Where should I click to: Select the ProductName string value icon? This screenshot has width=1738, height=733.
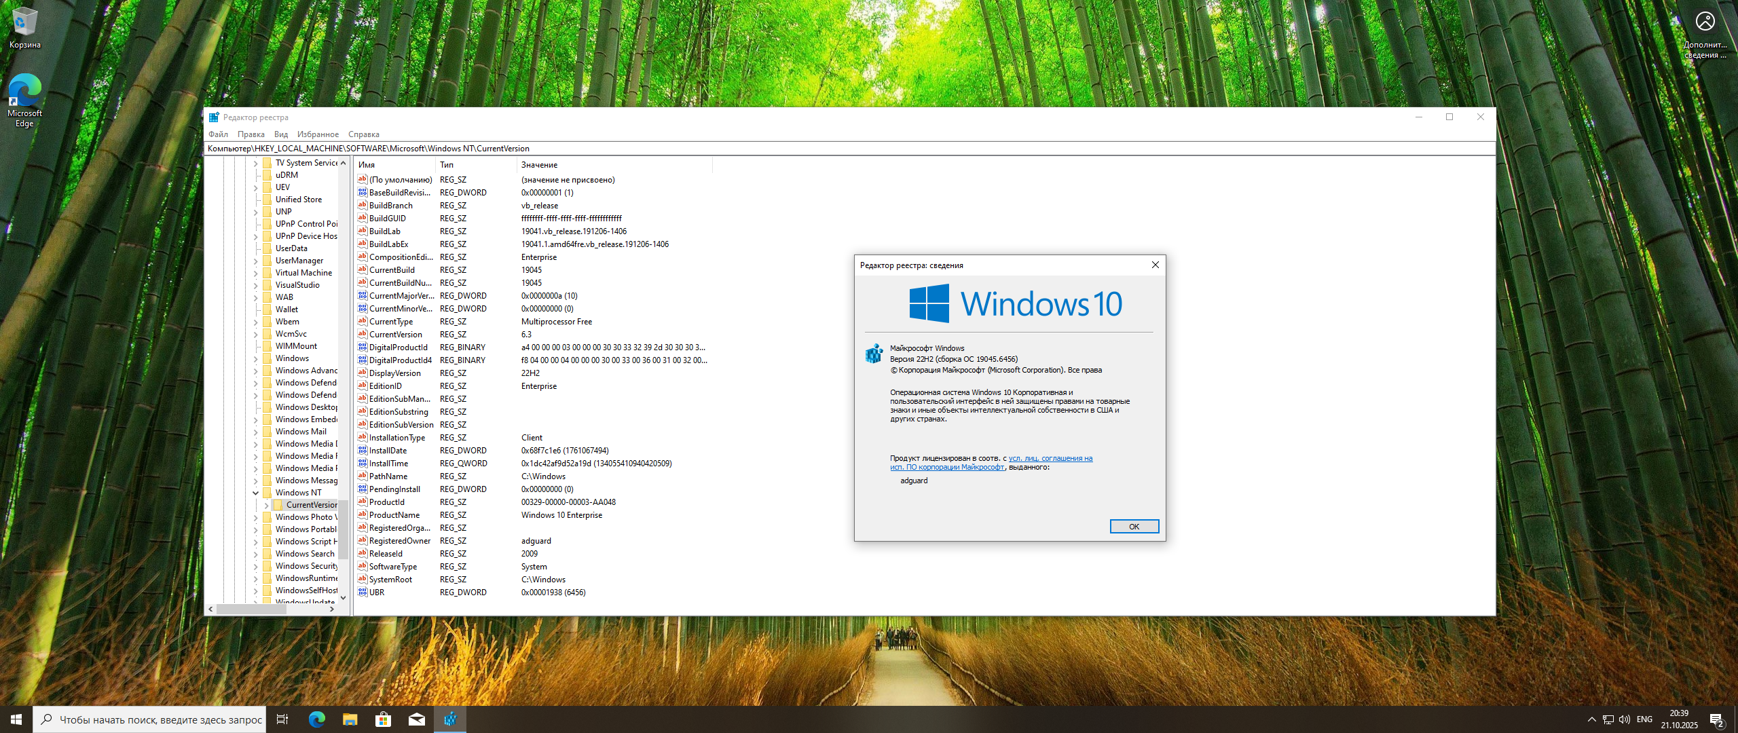[x=363, y=515]
